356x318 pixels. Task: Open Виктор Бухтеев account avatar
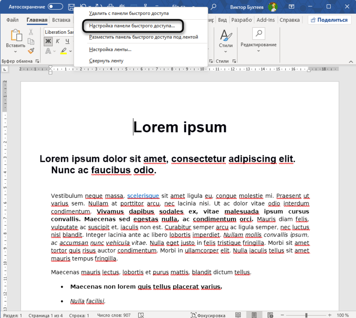273,7
